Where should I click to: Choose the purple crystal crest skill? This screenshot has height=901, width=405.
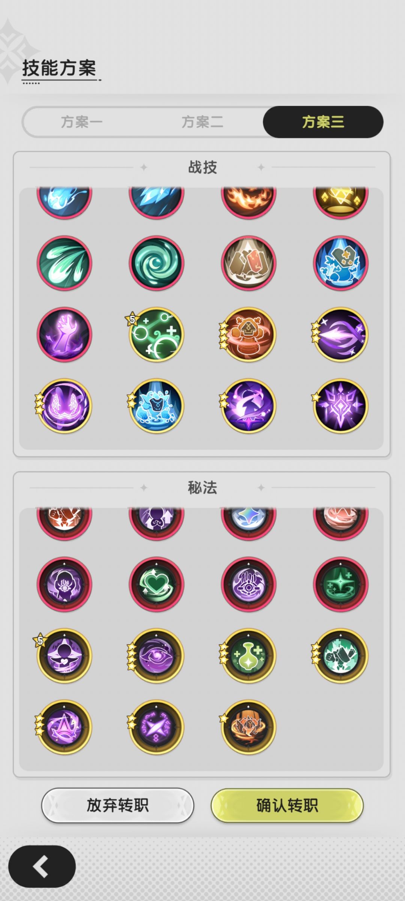point(340,406)
